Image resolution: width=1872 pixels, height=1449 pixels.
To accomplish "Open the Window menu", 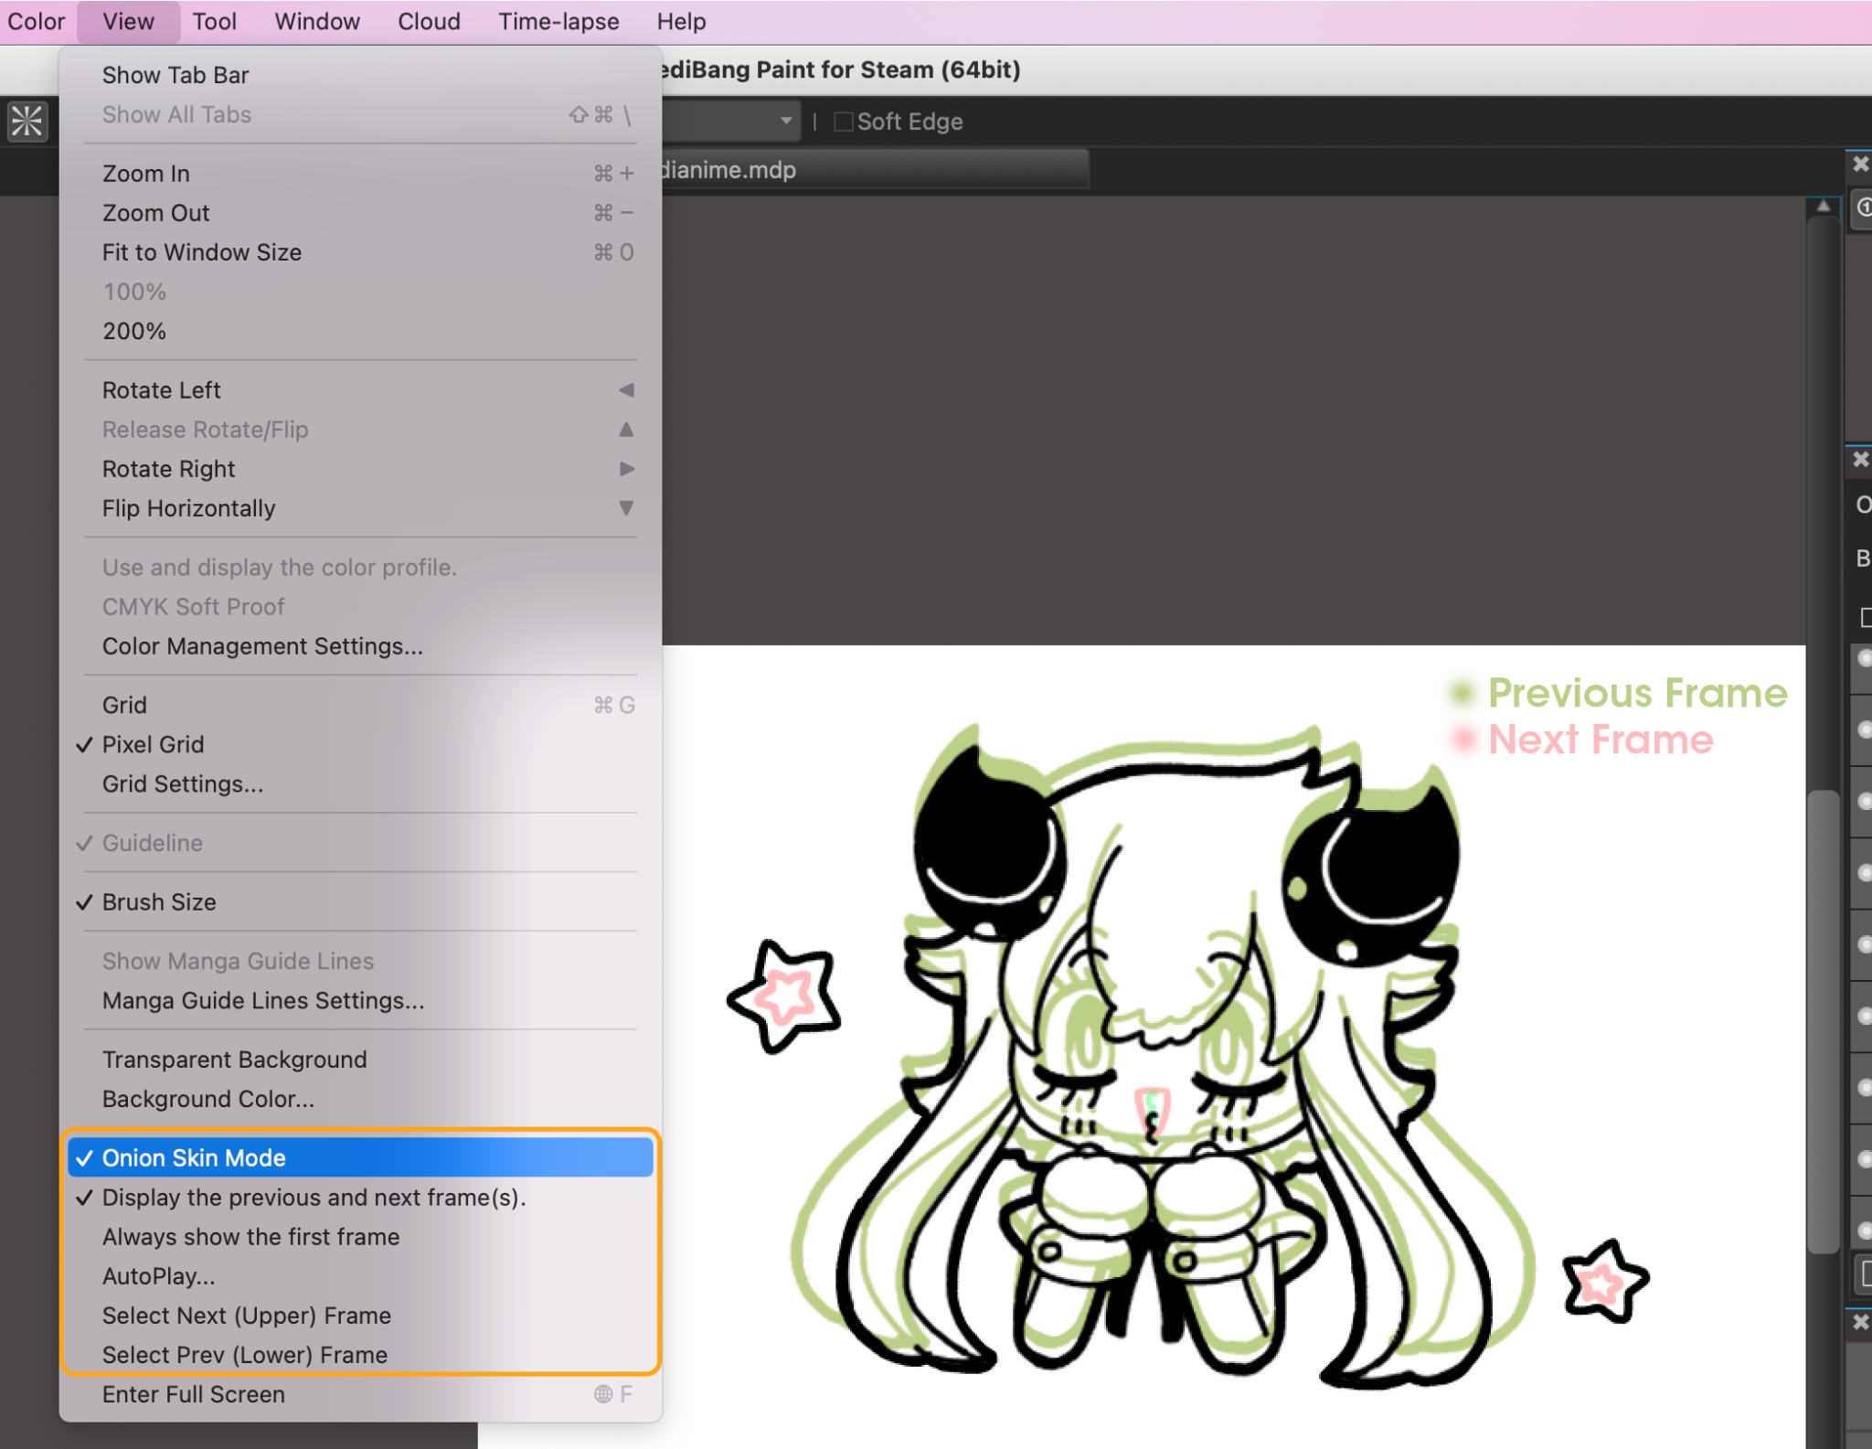I will pyautogui.click(x=315, y=21).
